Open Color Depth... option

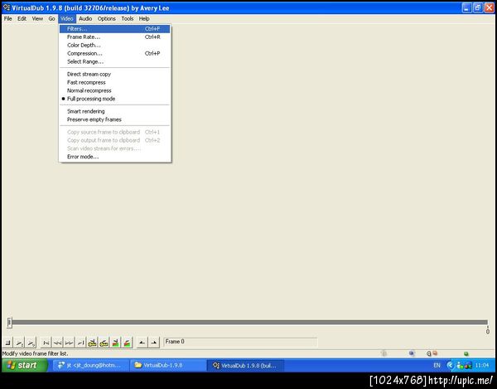coord(115,46)
